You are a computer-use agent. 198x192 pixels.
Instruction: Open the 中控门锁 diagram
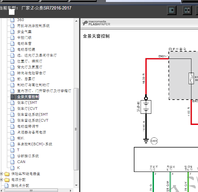click(x=24, y=37)
